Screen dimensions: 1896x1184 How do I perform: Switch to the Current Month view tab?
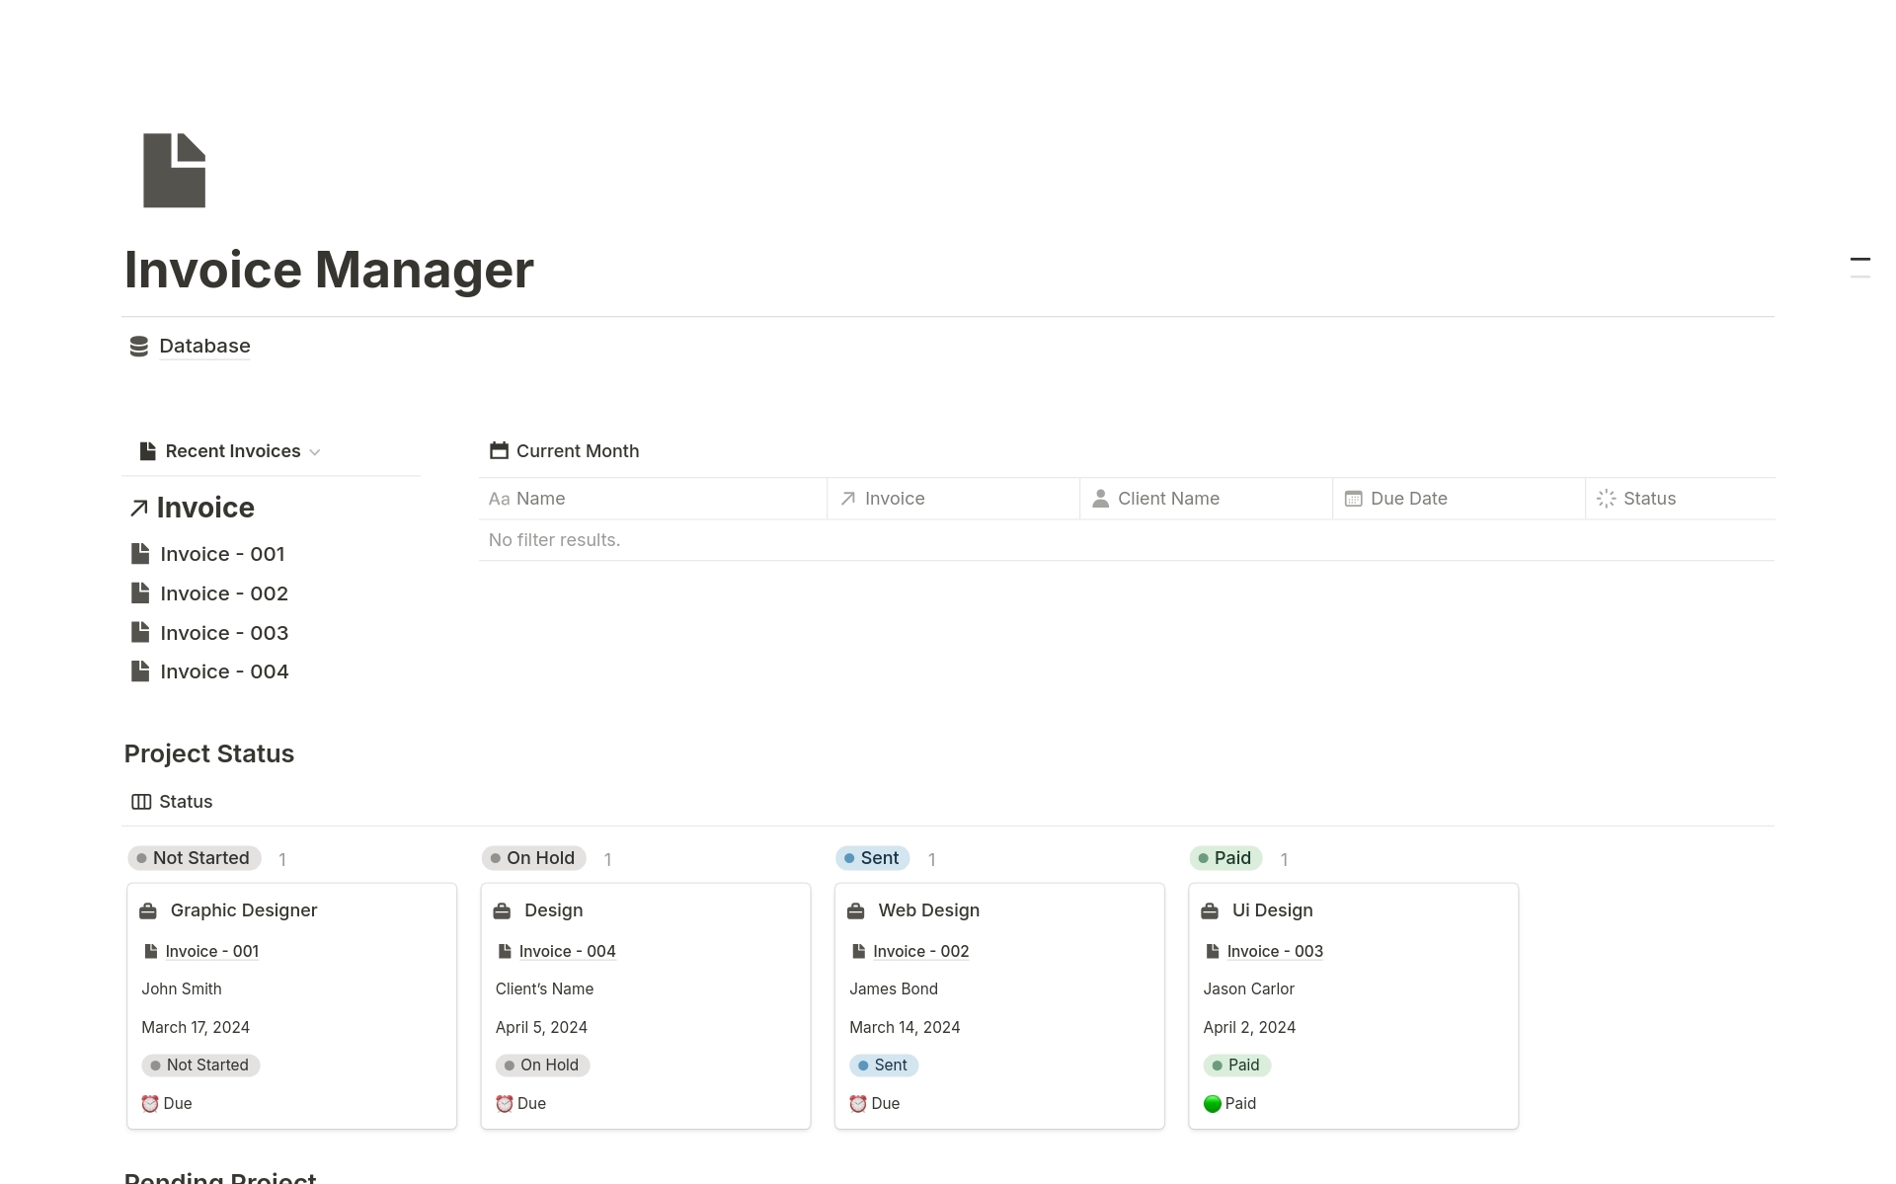tap(577, 450)
